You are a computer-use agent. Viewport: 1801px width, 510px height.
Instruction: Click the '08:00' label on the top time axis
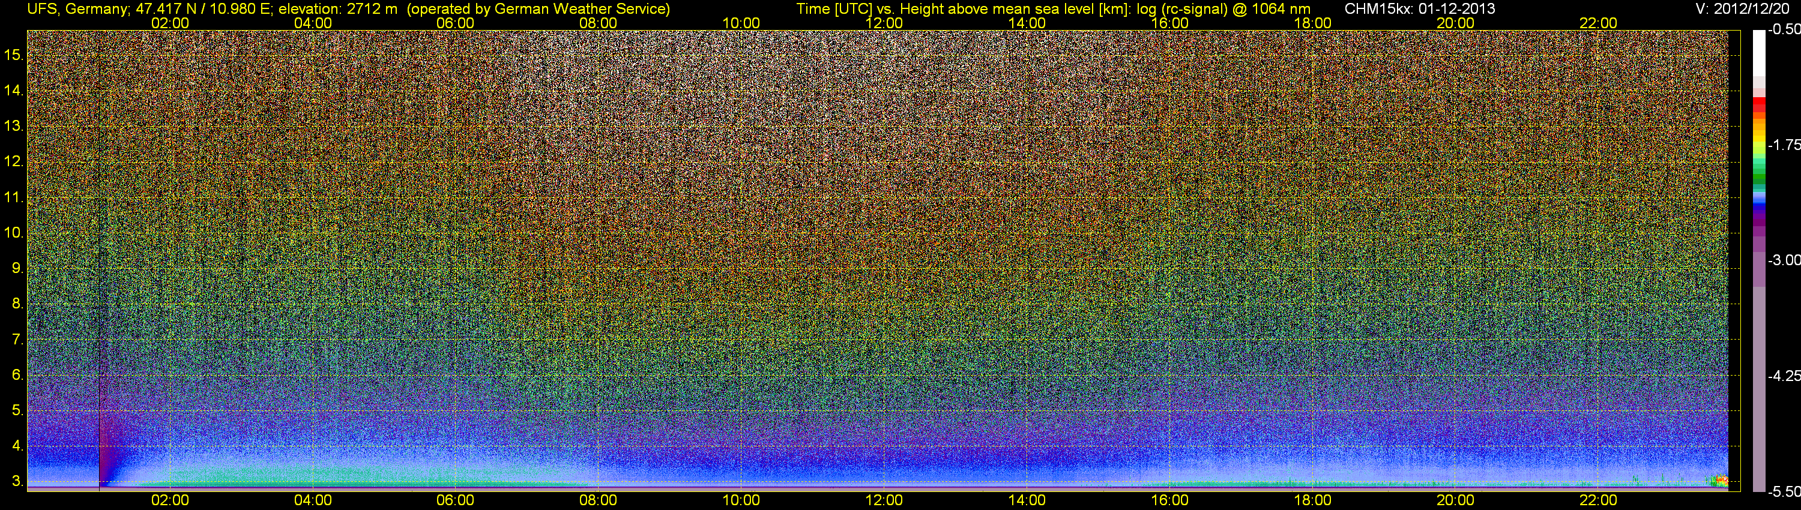[x=599, y=23]
